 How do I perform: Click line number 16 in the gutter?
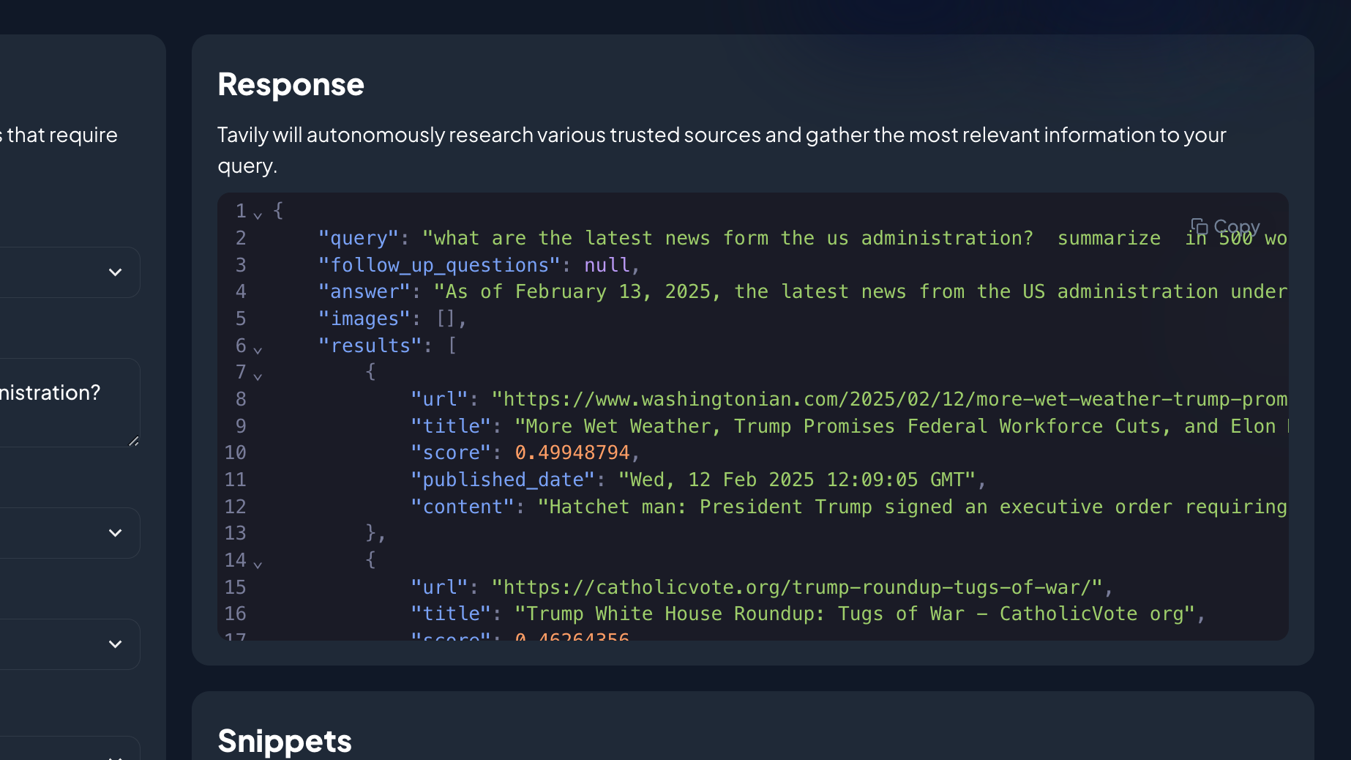coord(235,614)
